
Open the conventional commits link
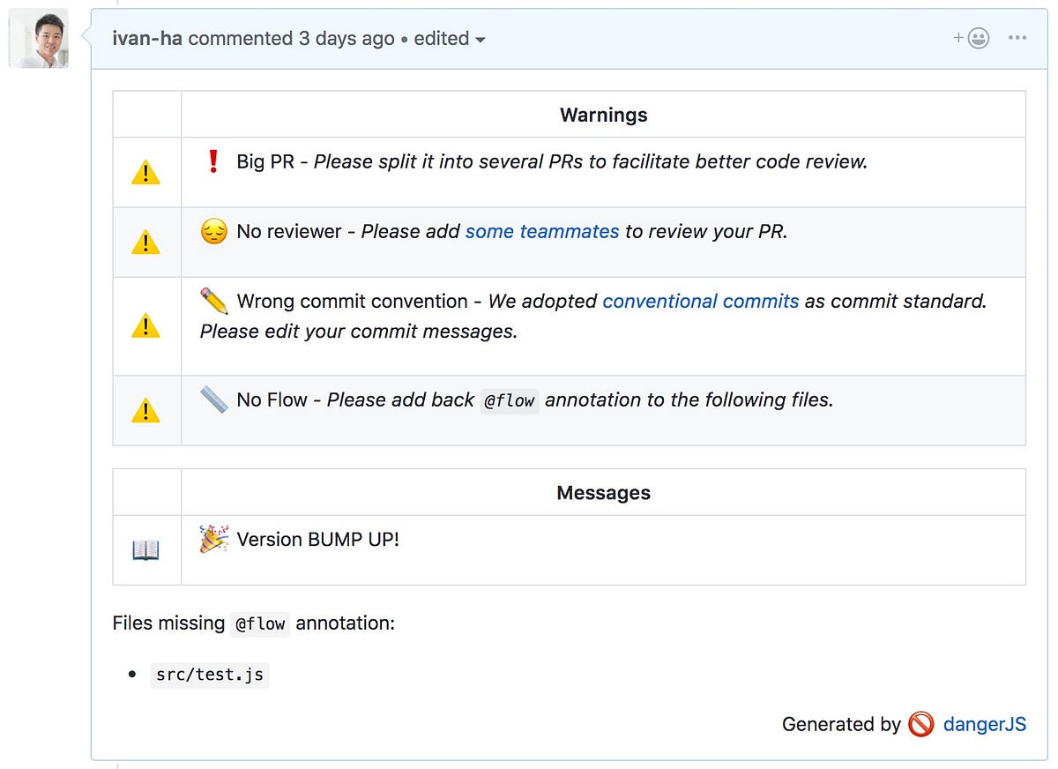700,301
